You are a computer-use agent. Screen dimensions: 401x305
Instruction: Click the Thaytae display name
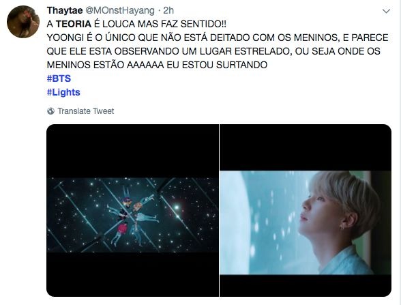(x=65, y=10)
